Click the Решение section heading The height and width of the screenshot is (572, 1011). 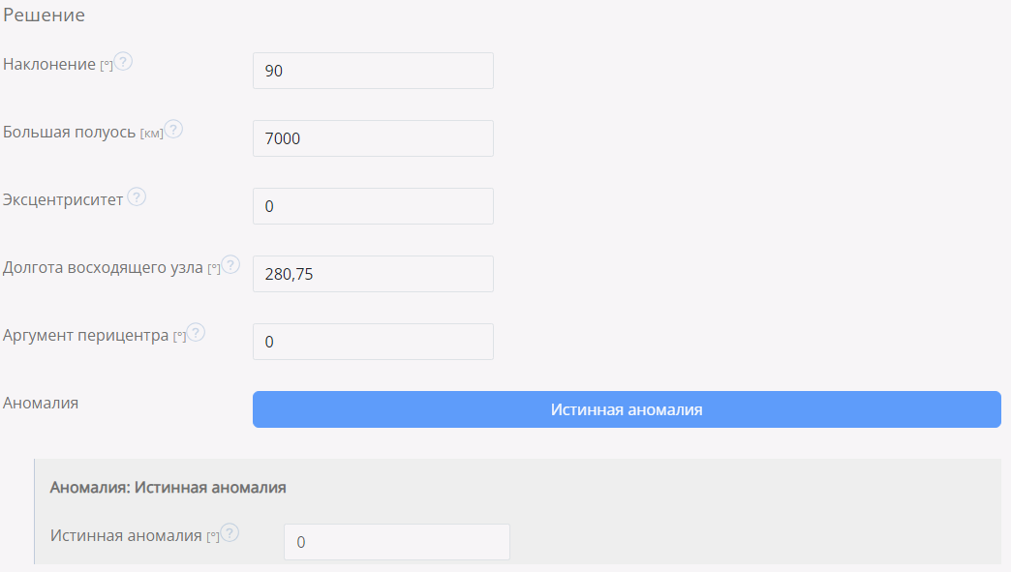[x=44, y=15]
